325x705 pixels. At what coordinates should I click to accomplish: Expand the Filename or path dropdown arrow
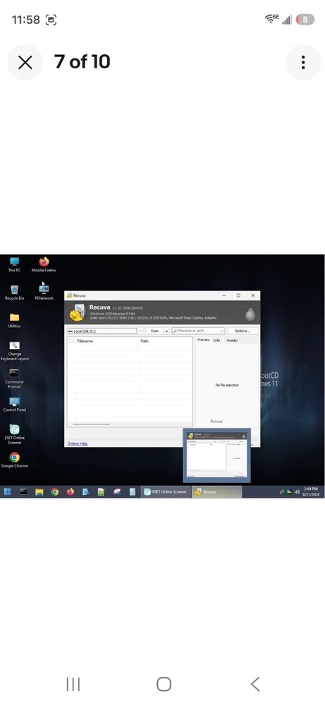pos(221,331)
